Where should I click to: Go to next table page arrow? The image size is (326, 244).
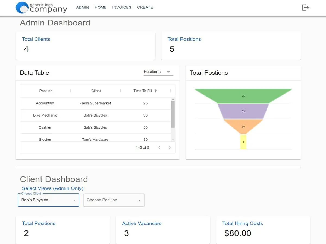170,147
